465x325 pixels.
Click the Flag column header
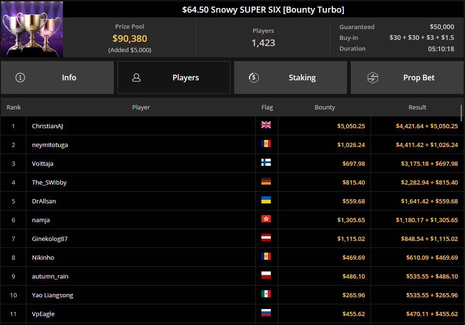click(267, 107)
